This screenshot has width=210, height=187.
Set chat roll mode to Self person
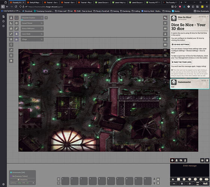tap(185, 160)
